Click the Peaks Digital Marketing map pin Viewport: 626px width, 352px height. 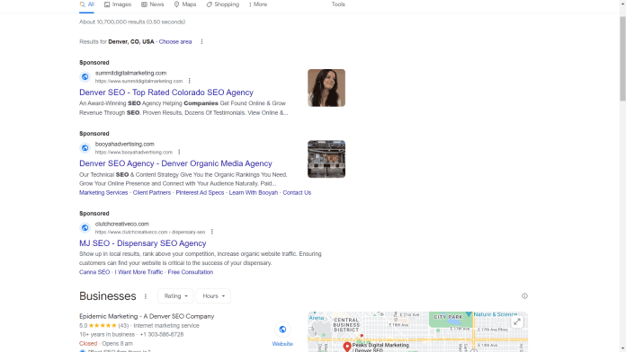347,347
